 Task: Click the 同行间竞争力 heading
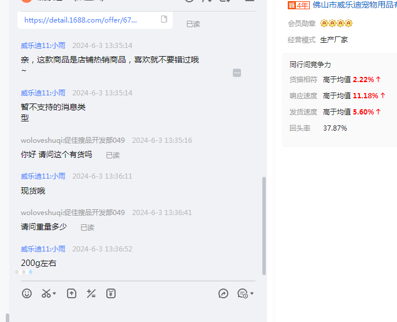click(x=310, y=65)
